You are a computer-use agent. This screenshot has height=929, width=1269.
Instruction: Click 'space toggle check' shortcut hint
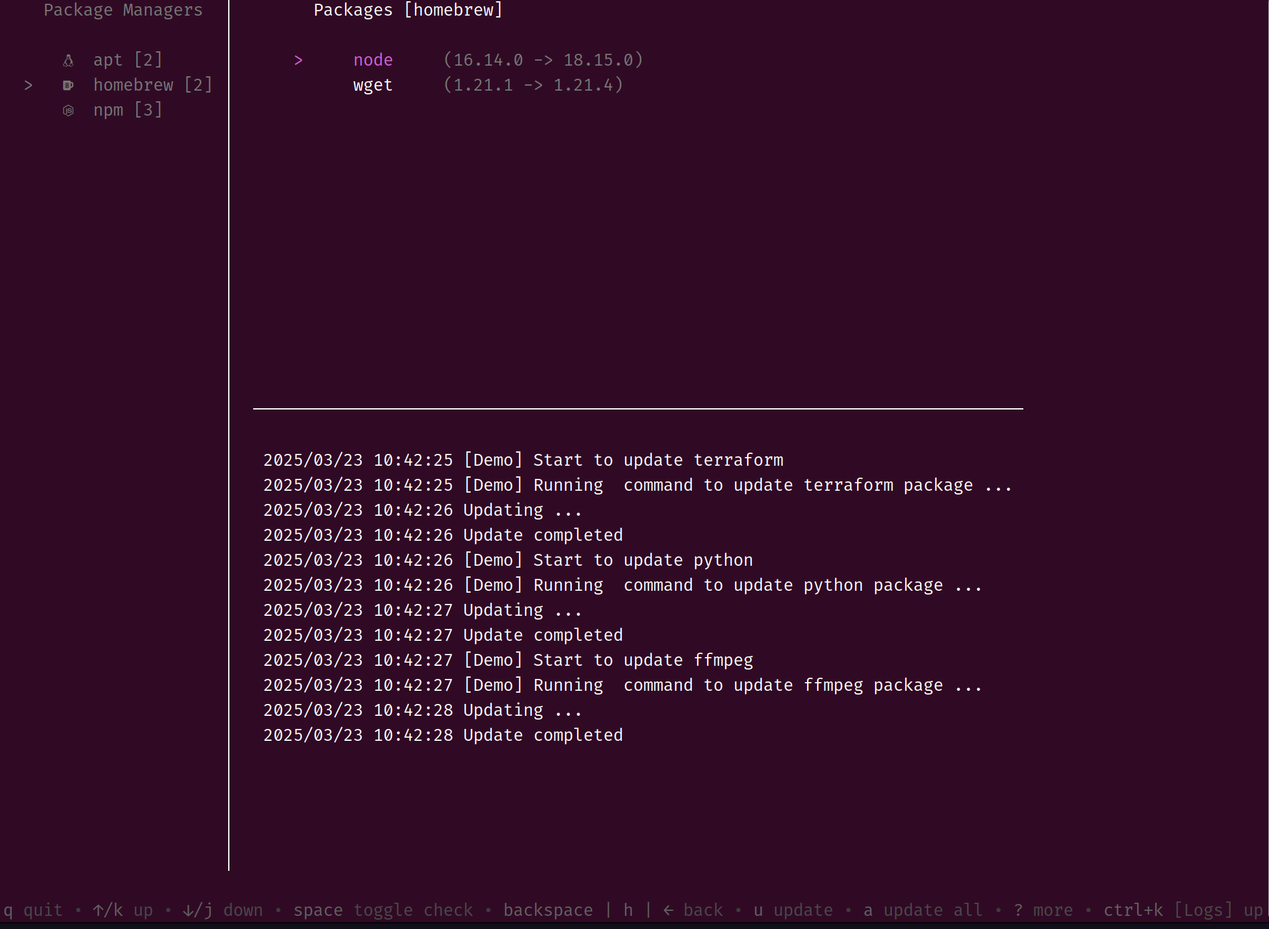[x=383, y=910]
